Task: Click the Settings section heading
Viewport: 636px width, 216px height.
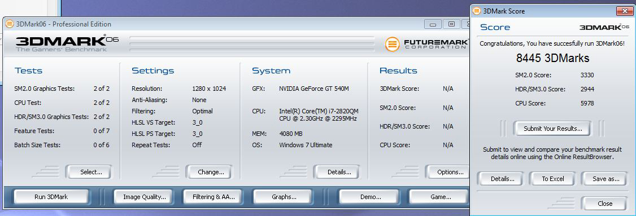Action: pos(153,70)
